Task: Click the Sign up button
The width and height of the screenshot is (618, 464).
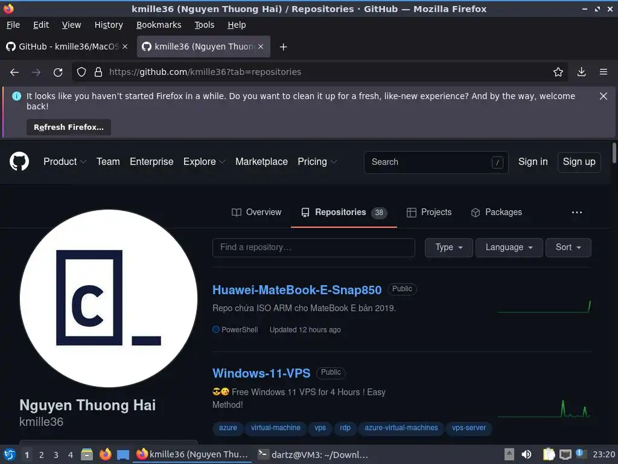Action: point(579,162)
